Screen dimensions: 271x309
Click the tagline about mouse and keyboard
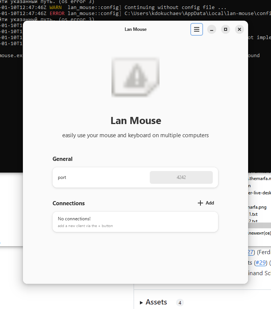tap(135, 135)
